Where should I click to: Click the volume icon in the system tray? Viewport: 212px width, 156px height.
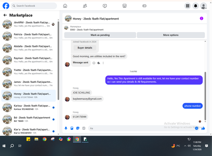(189, 146)
